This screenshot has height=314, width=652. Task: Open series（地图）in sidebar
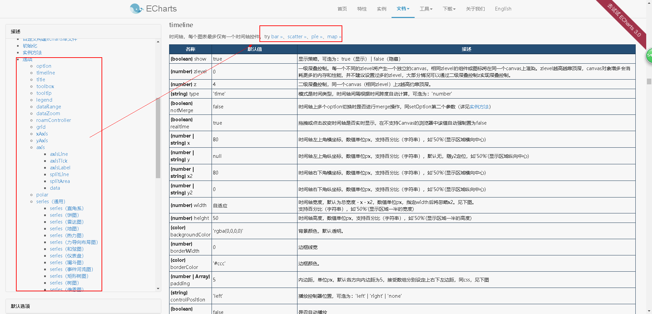64,229
